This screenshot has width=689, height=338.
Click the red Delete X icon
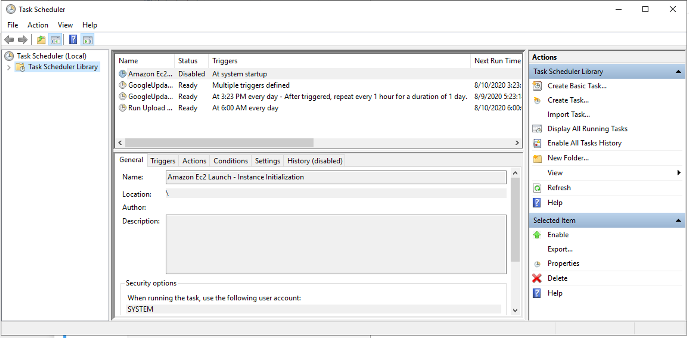tap(537, 278)
